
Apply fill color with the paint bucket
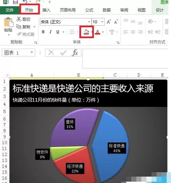click(x=87, y=32)
